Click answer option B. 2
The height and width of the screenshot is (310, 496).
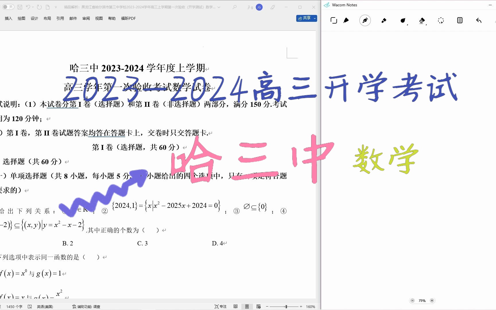point(68,243)
